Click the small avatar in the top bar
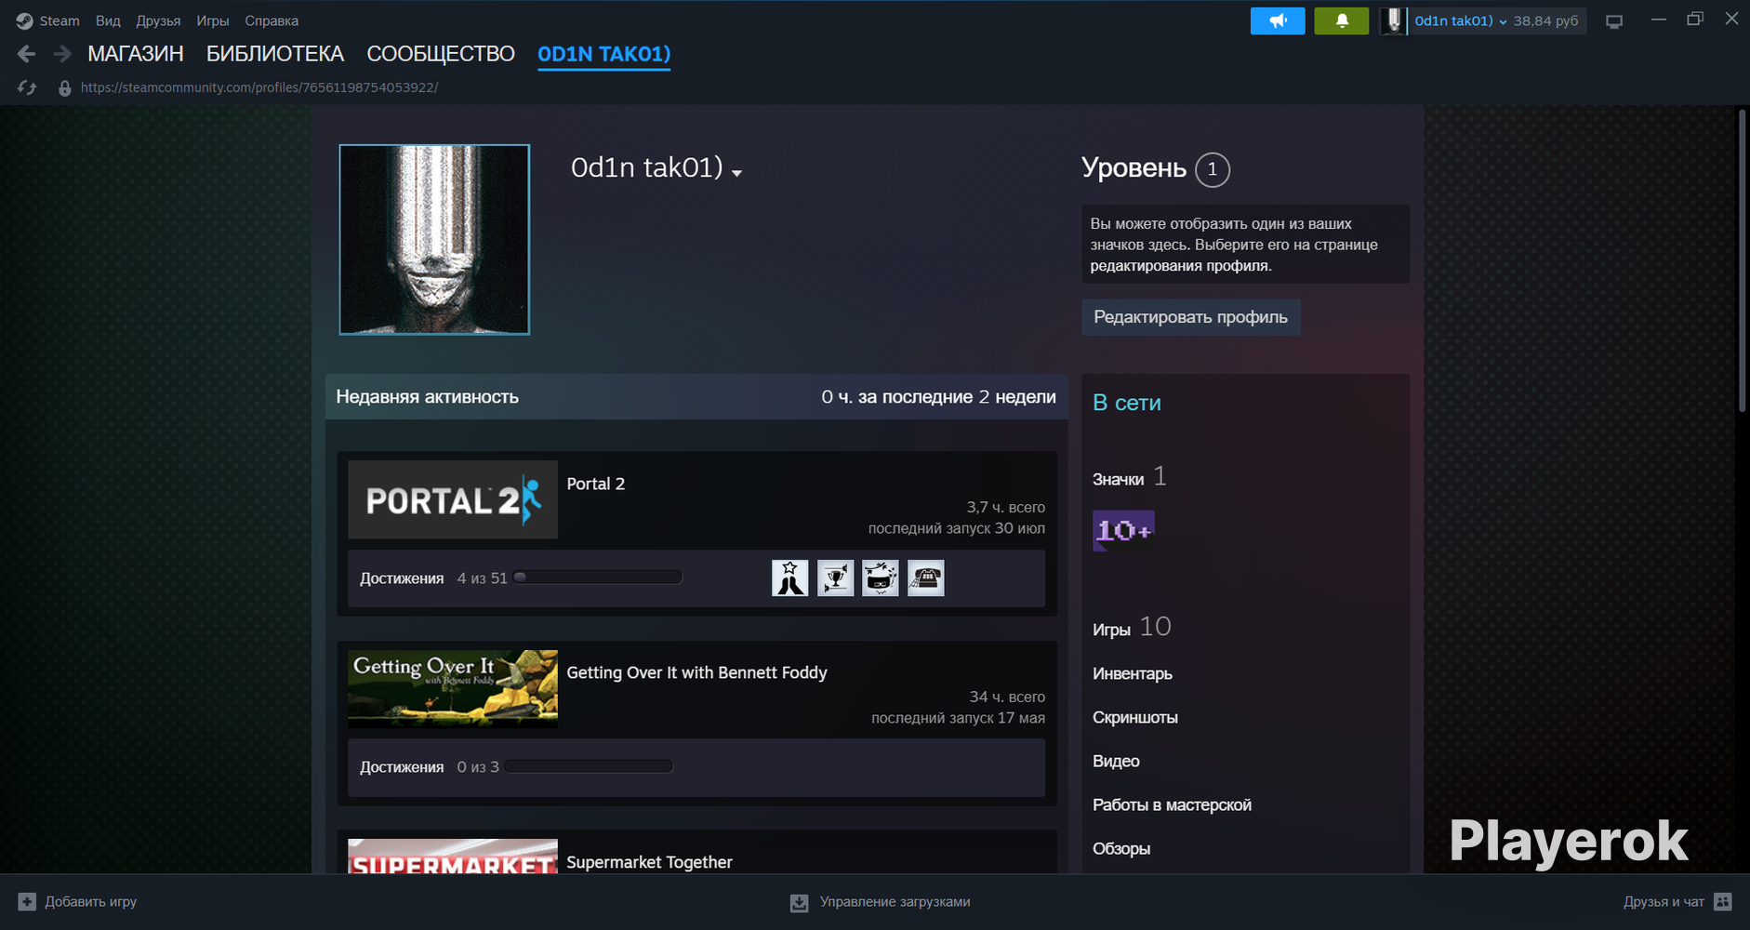Viewport: 1750px width, 930px height. click(1393, 20)
